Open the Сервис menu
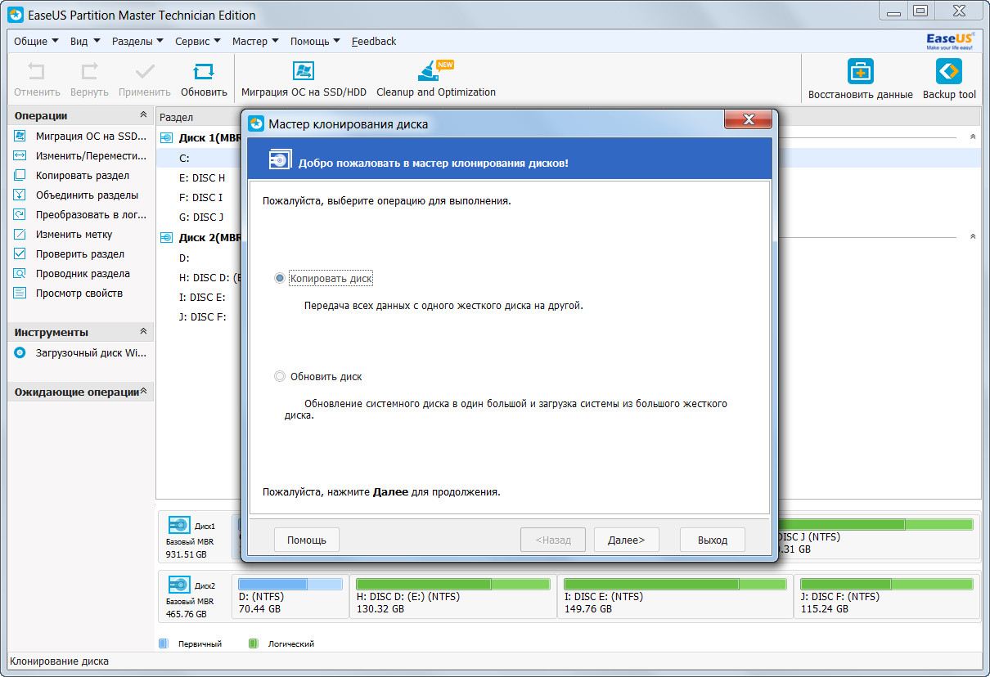 197,41
